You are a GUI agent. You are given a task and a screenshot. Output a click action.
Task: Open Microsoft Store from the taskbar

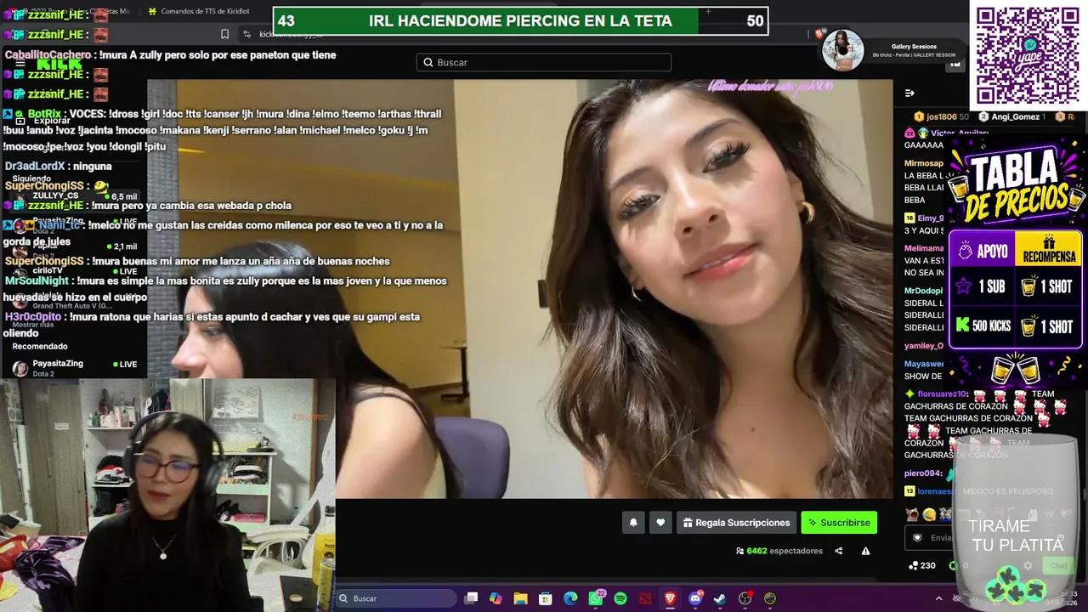click(546, 598)
